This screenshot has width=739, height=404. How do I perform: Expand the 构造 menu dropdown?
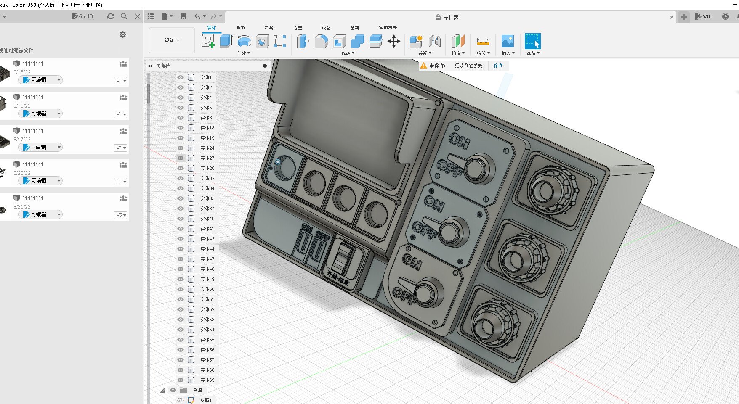458,53
